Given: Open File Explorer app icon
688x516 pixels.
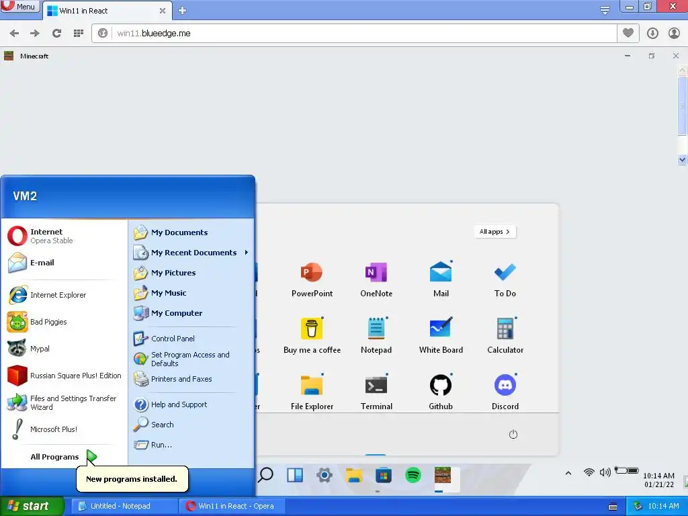Looking at the screenshot, I should 312,385.
